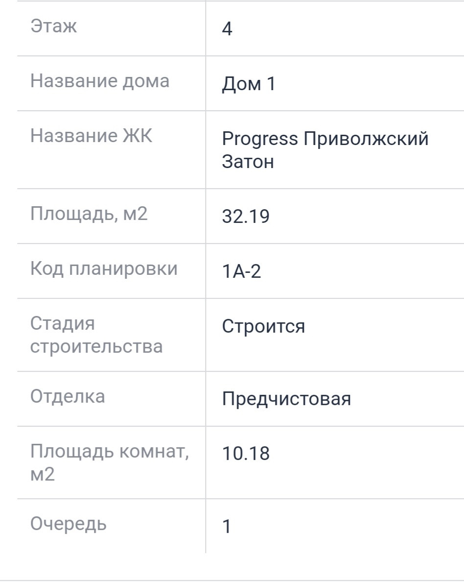Click the Этаж row label

coord(53,26)
